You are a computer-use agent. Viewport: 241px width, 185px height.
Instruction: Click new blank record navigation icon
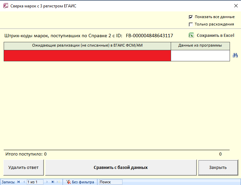pyautogui.click(x=58, y=182)
